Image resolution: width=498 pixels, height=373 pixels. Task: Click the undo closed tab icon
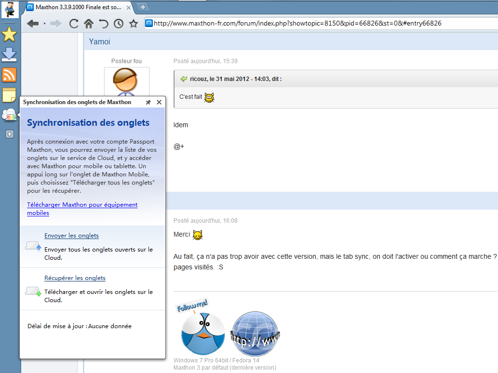pyautogui.click(x=104, y=24)
